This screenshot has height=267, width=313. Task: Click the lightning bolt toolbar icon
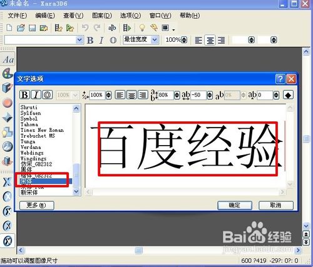pos(154,28)
